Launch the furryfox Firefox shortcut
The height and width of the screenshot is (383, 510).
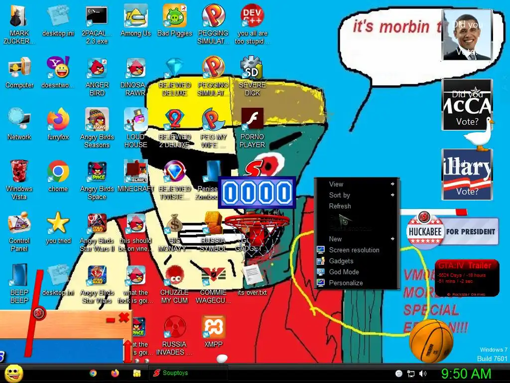coord(58,124)
